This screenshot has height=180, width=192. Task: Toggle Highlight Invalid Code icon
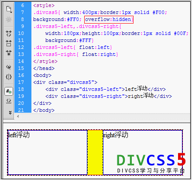point(9,101)
